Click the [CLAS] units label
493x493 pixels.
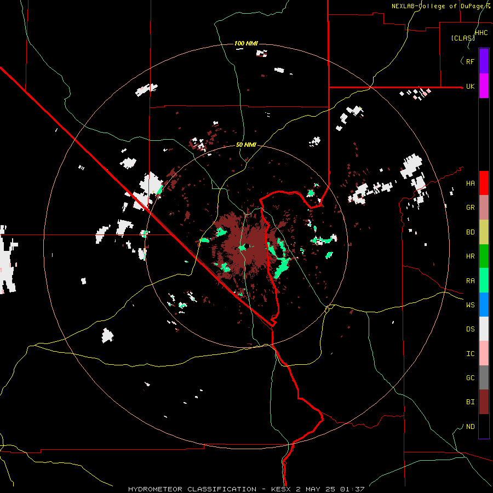pyautogui.click(x=463, y=38)
